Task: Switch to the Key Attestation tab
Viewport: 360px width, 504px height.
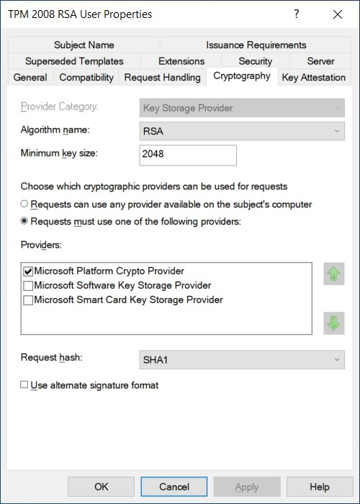Action: [x=314, y=78]
